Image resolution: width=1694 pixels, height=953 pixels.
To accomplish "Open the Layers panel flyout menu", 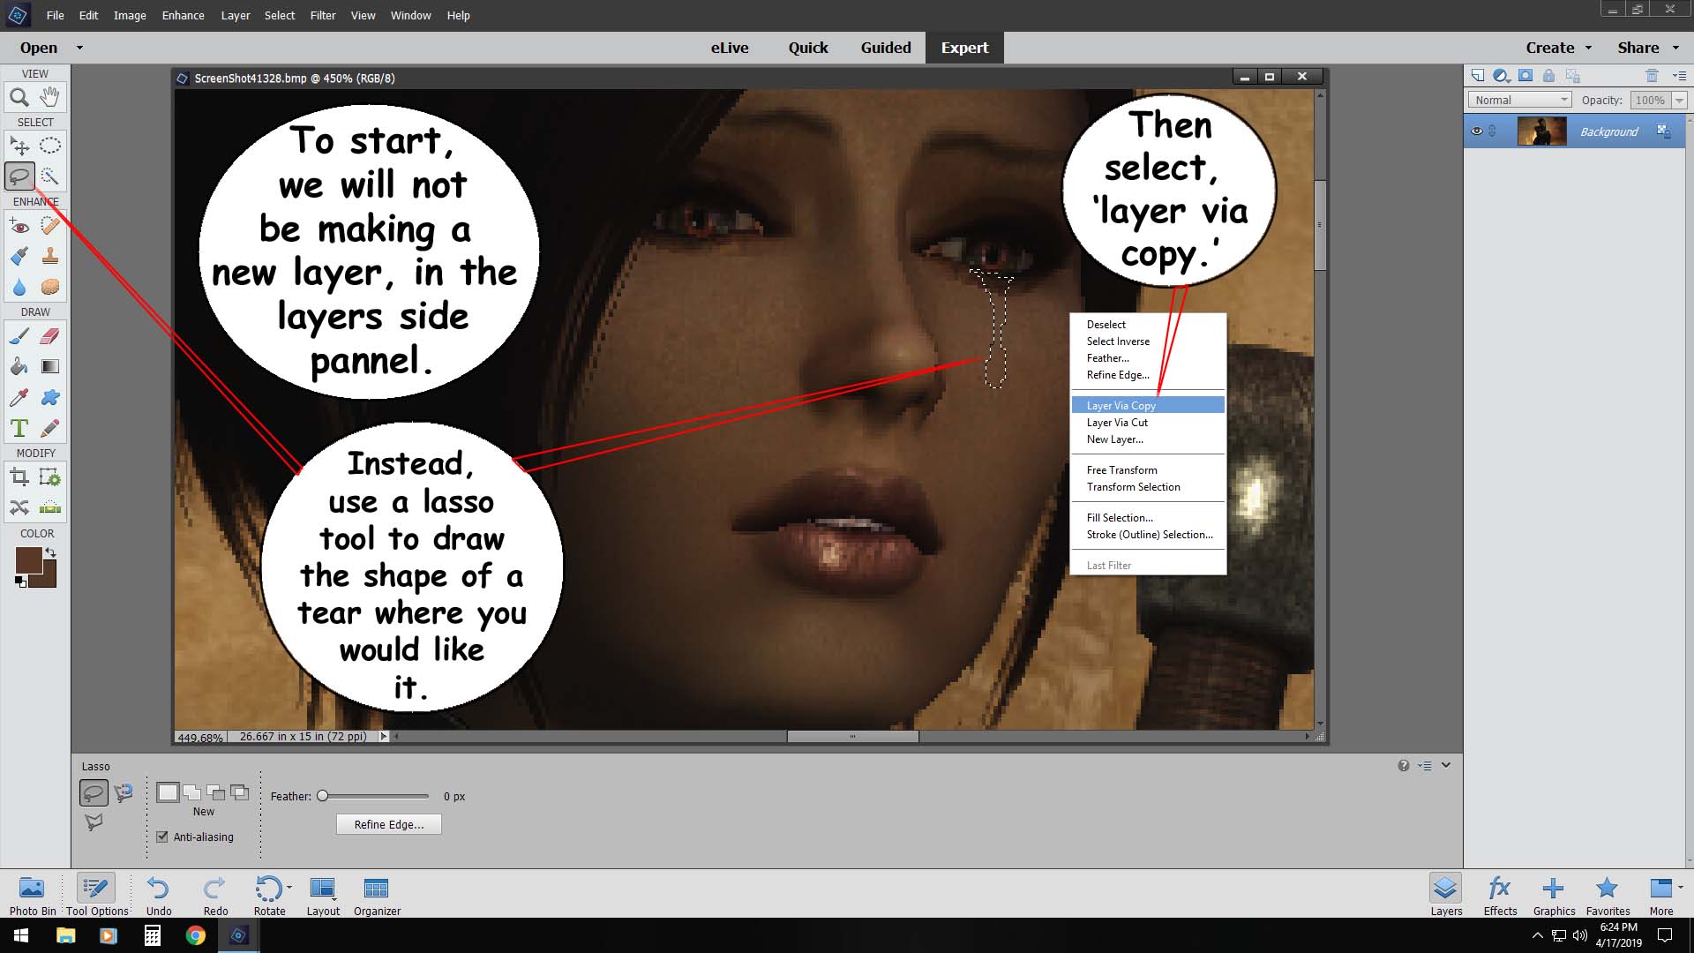I will point(1679,76).
